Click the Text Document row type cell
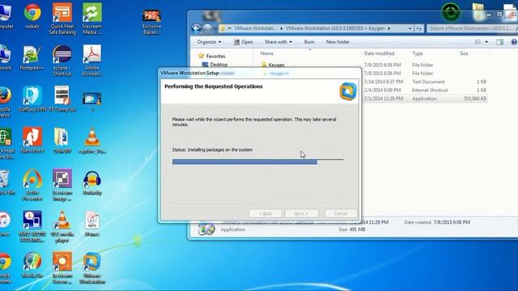This screenshot has height=291, width=518. pyautogui.click(x=428, y=82)
